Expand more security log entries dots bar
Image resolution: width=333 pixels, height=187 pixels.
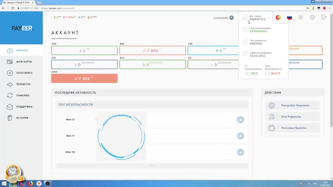pyautogui.click(x=152, y=166)
